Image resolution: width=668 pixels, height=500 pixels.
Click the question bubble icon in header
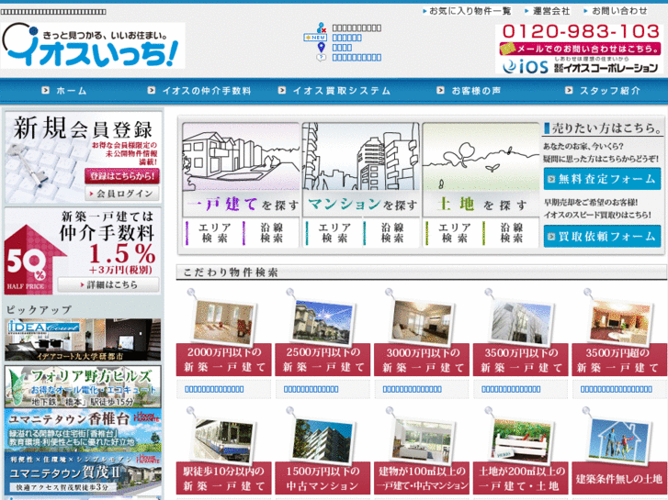pos(322,58)
